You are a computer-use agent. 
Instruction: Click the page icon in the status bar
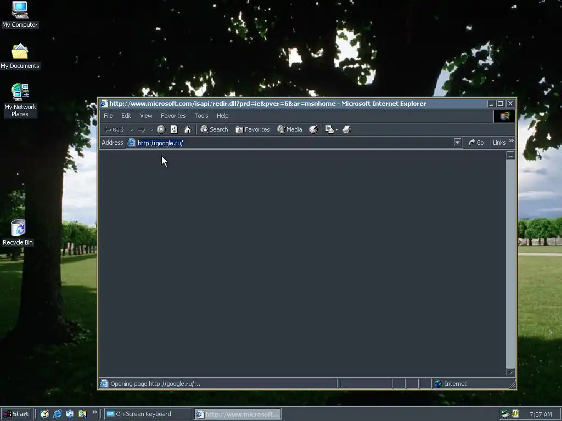104,384
